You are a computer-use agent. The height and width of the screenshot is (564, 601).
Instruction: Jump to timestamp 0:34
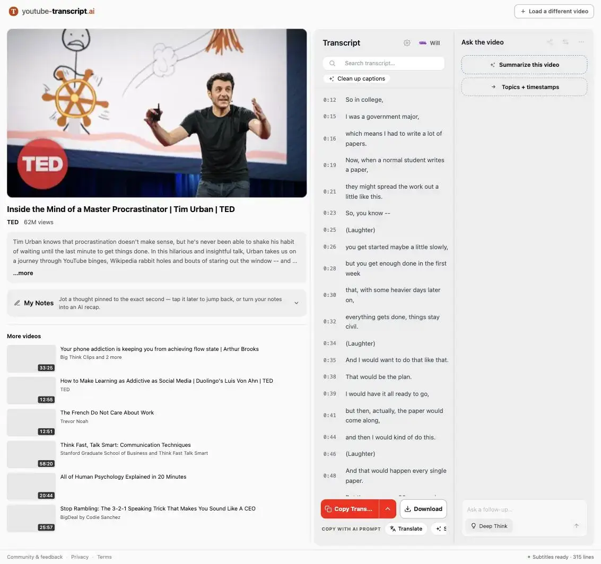pyautogui.click(x=329, y=343)
